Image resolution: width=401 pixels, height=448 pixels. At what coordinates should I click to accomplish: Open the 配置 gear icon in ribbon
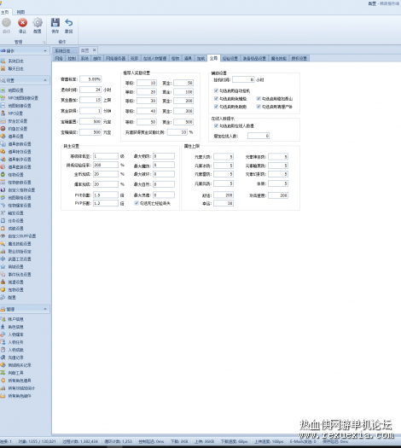pos(38,22)
